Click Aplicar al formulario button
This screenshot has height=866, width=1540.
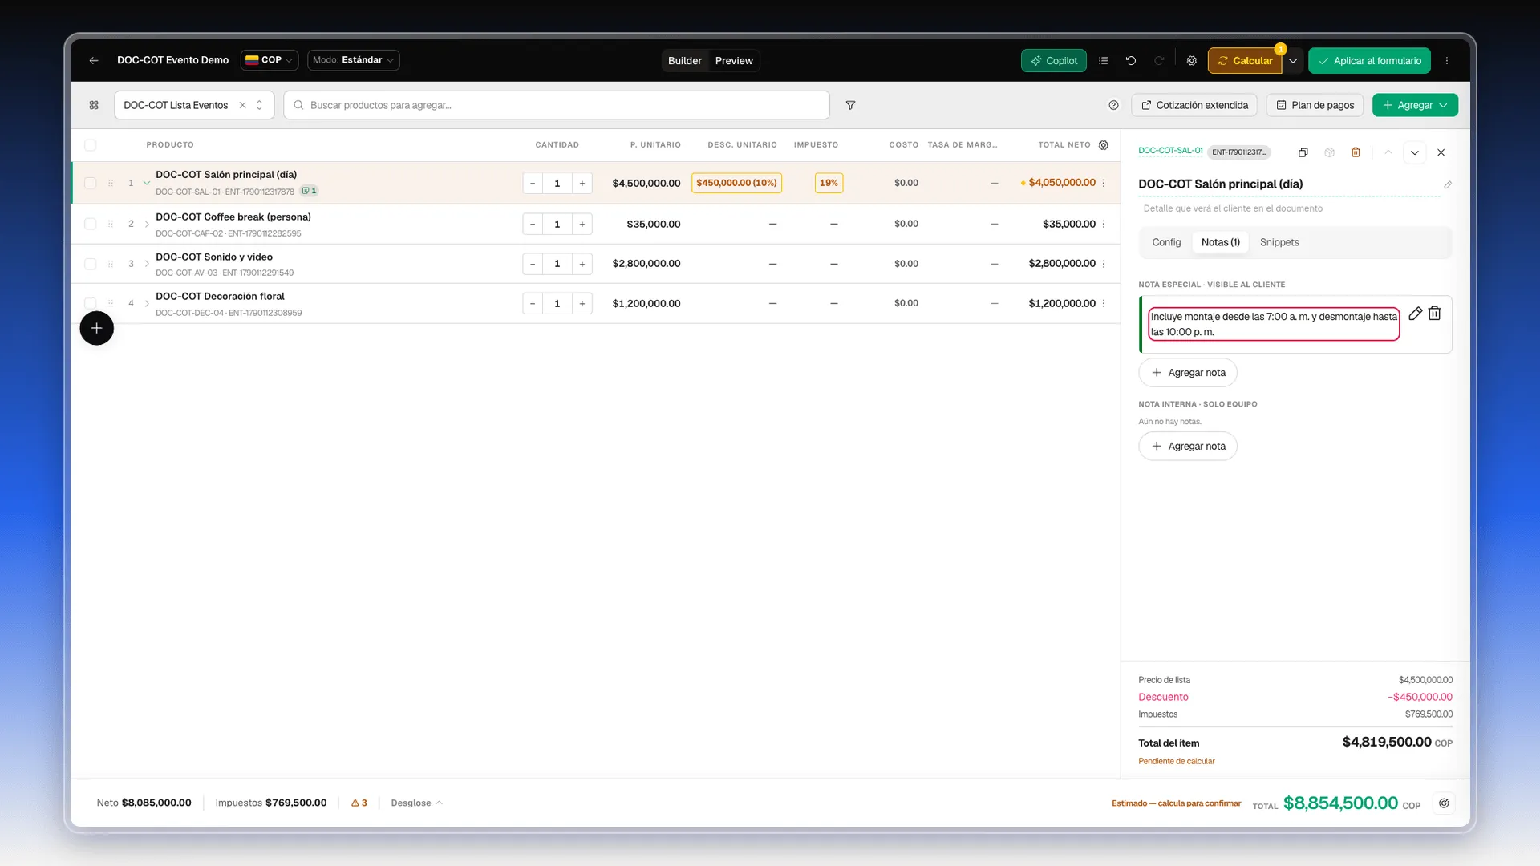(1370, 61)
